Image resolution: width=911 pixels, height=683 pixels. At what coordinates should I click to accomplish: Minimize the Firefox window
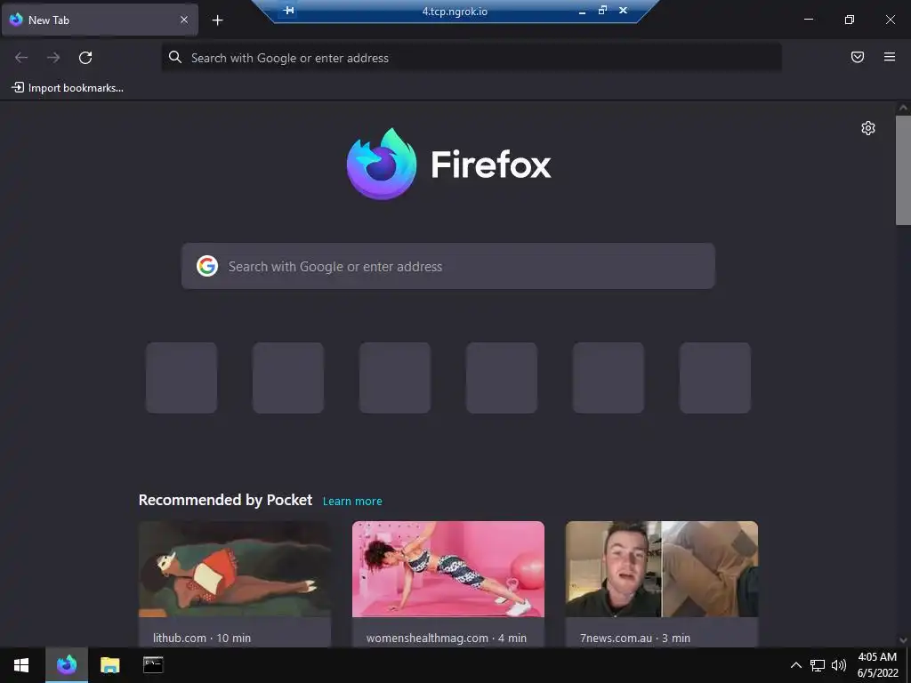tap(808, 20)
